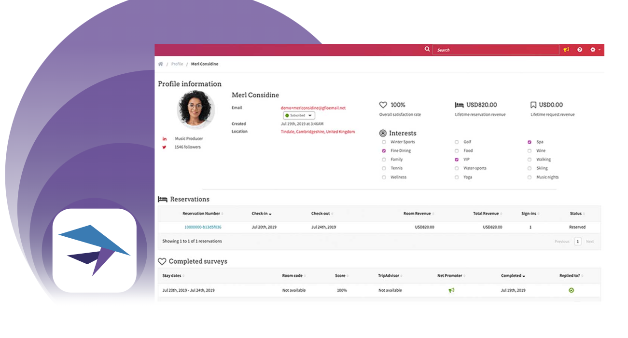Sort surveys by Completed column
Image resolution: width=628 pixels, height=338 pixels.
(x=513, y=276)
